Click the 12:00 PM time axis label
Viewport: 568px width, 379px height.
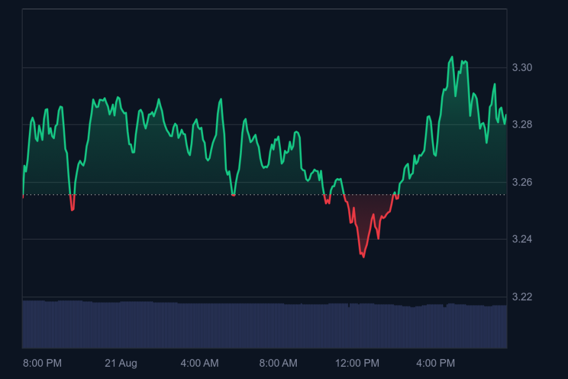pyautogui.click(x=357, y=363)
